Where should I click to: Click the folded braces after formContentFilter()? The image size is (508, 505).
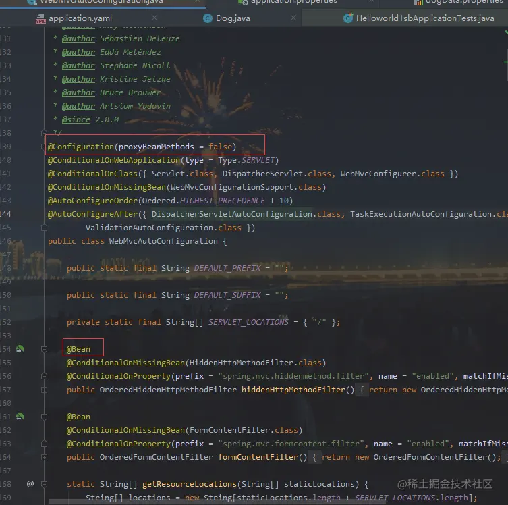pos(314,457)
